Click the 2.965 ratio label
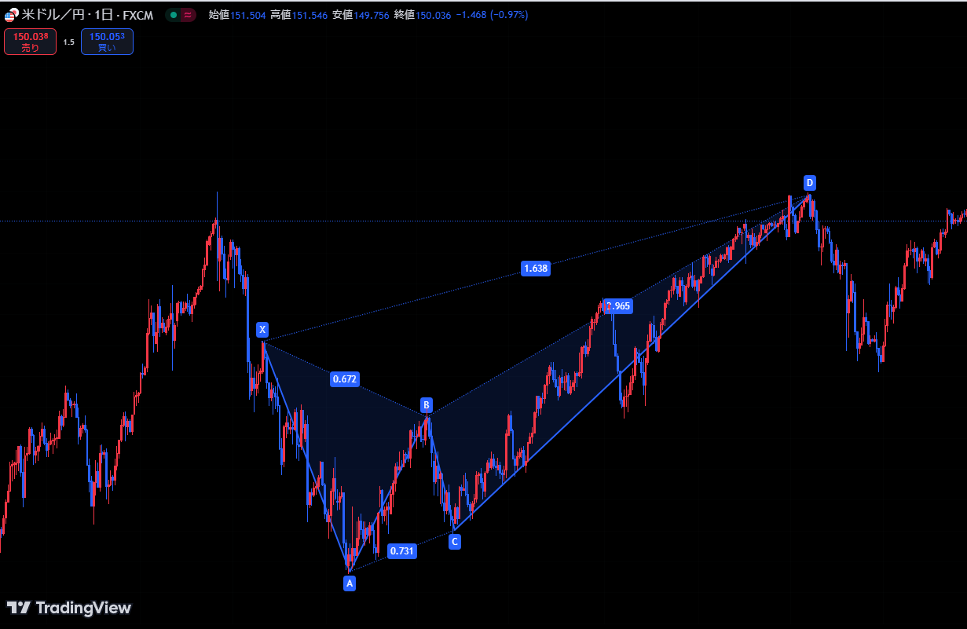Screen dimensions: 967x629 point(619,306)
